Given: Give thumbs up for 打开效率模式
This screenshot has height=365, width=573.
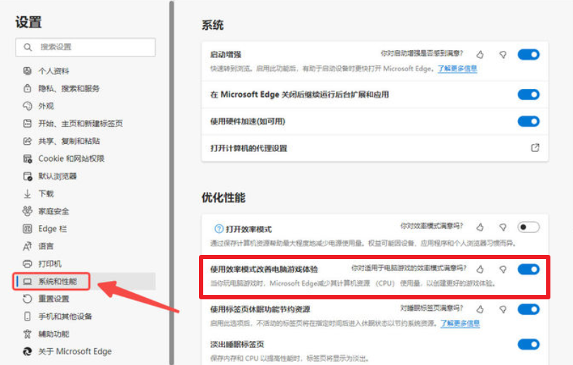Looking at the screenshot, I should [480, 227].
